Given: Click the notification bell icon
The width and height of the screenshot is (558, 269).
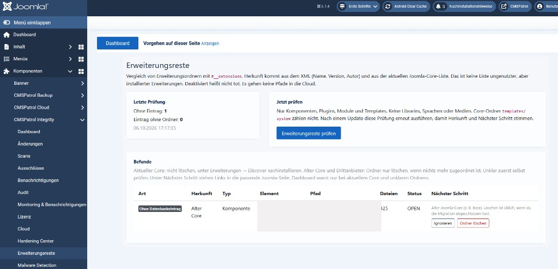Looking at the screenshot, I should point(438,7).
